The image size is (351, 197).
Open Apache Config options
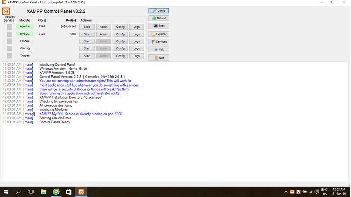(120, 27)
